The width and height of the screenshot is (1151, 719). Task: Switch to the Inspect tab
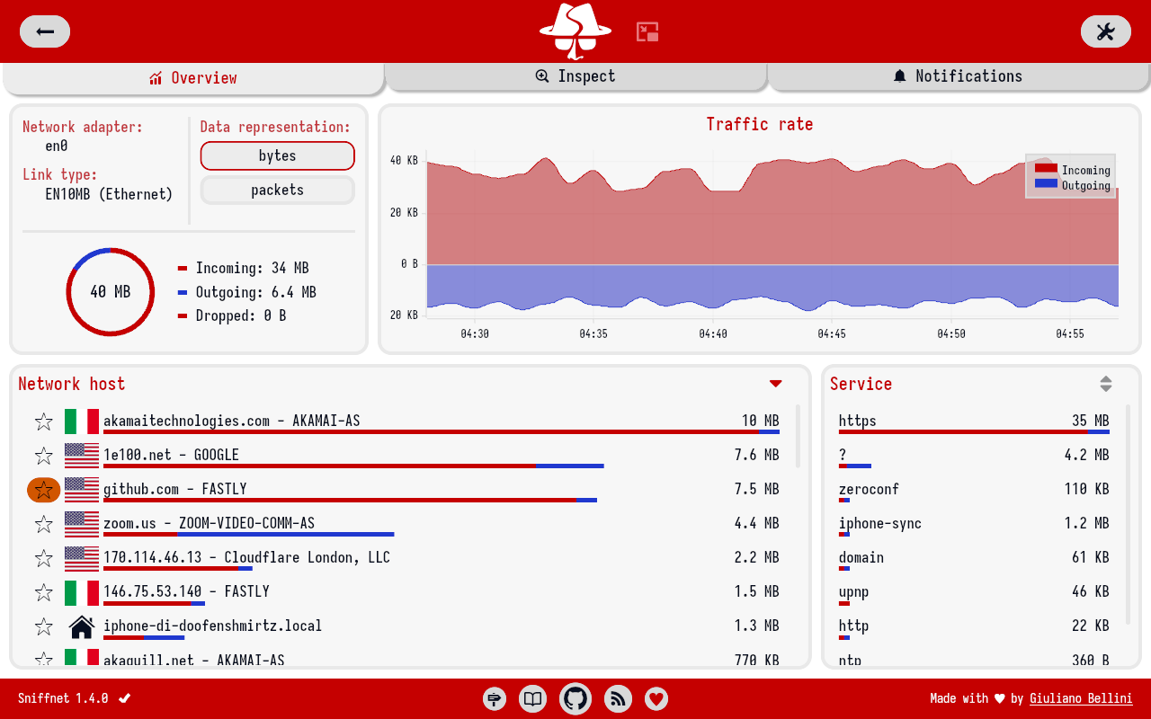tap(575, 76)
